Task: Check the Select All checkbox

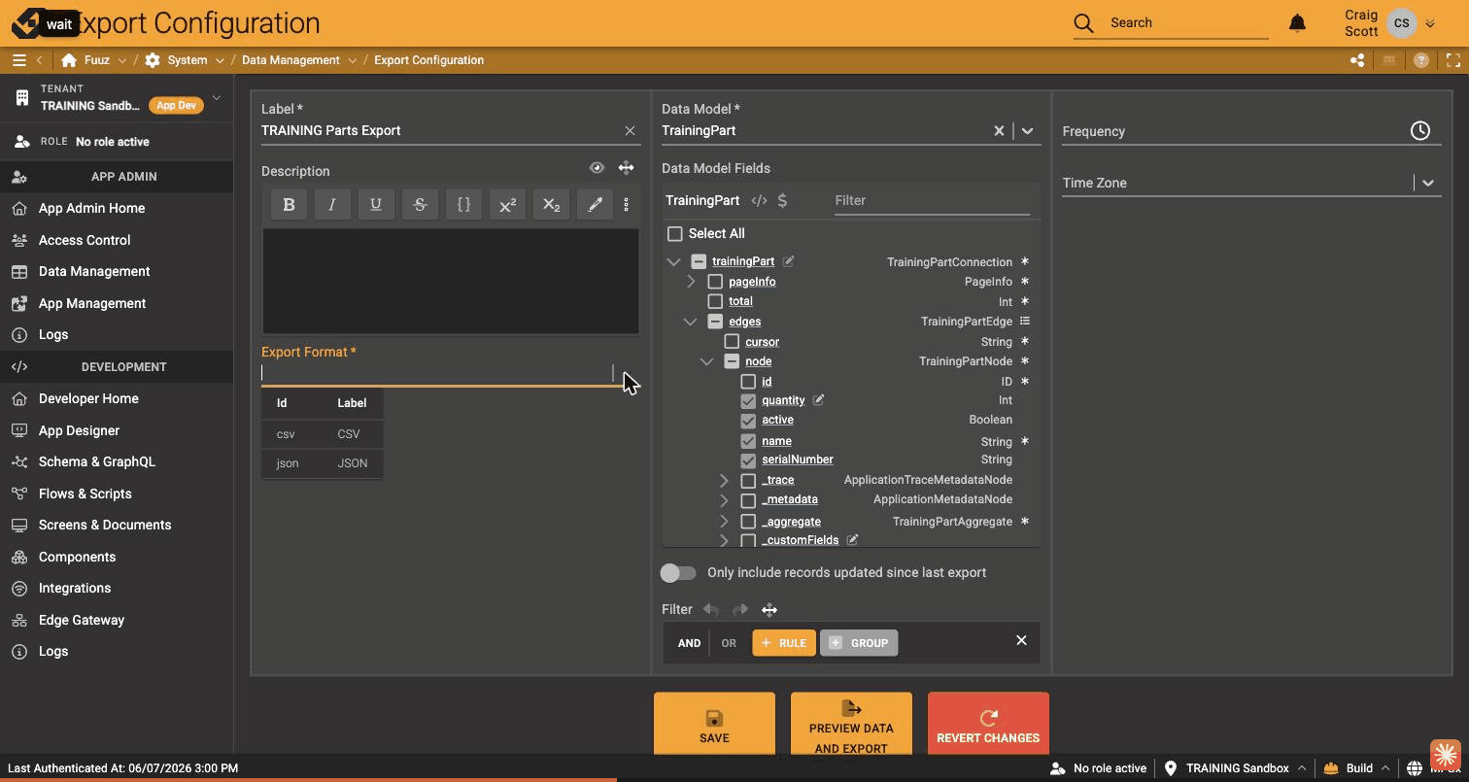Action: tap(675, 233)
